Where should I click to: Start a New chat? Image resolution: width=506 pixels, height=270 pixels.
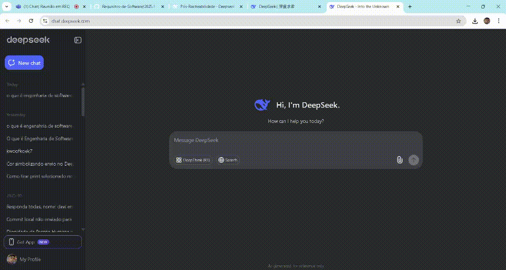click(x=24, y=63)
